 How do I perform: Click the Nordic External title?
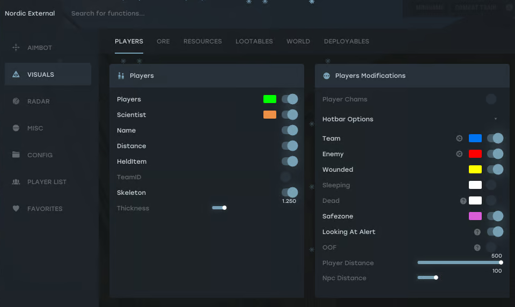tap(30, 13)
